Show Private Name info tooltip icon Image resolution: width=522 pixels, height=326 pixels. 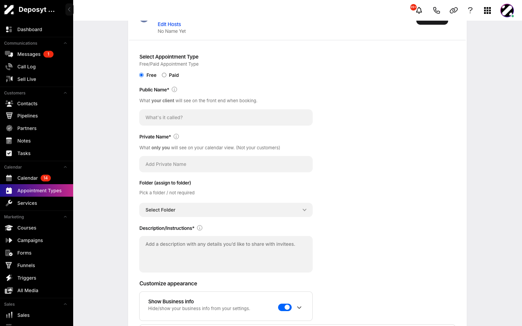[176, 136]
